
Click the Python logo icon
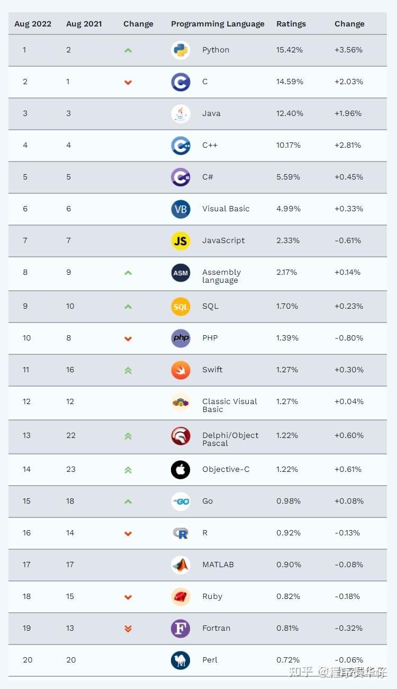(x=181, y=50)
